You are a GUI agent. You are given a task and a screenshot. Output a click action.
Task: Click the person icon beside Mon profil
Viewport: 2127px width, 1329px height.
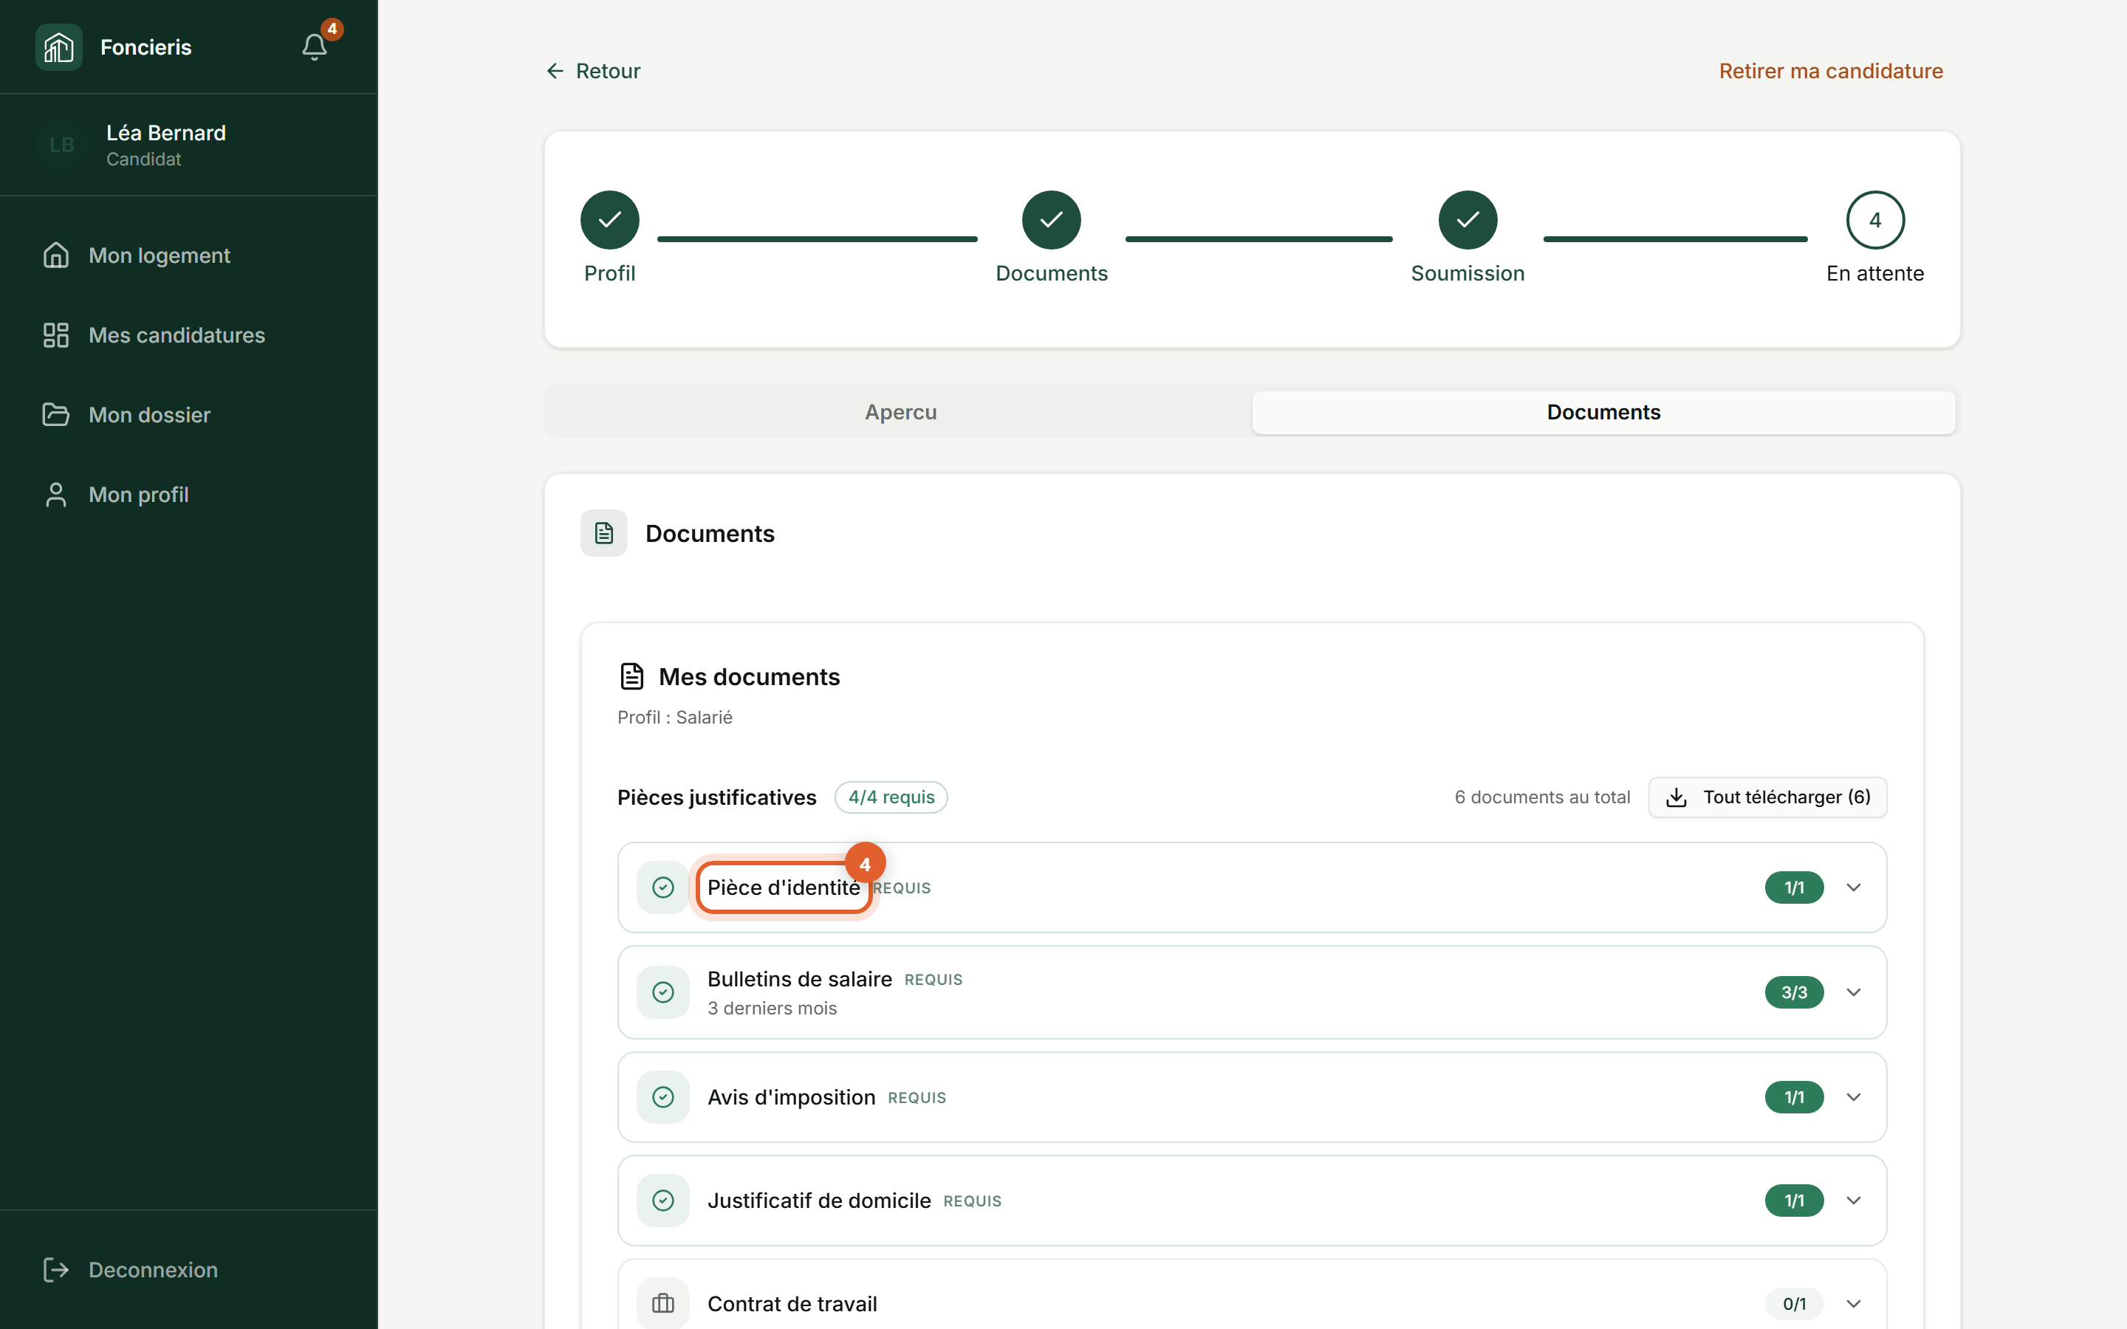click(x=56, y=495)
